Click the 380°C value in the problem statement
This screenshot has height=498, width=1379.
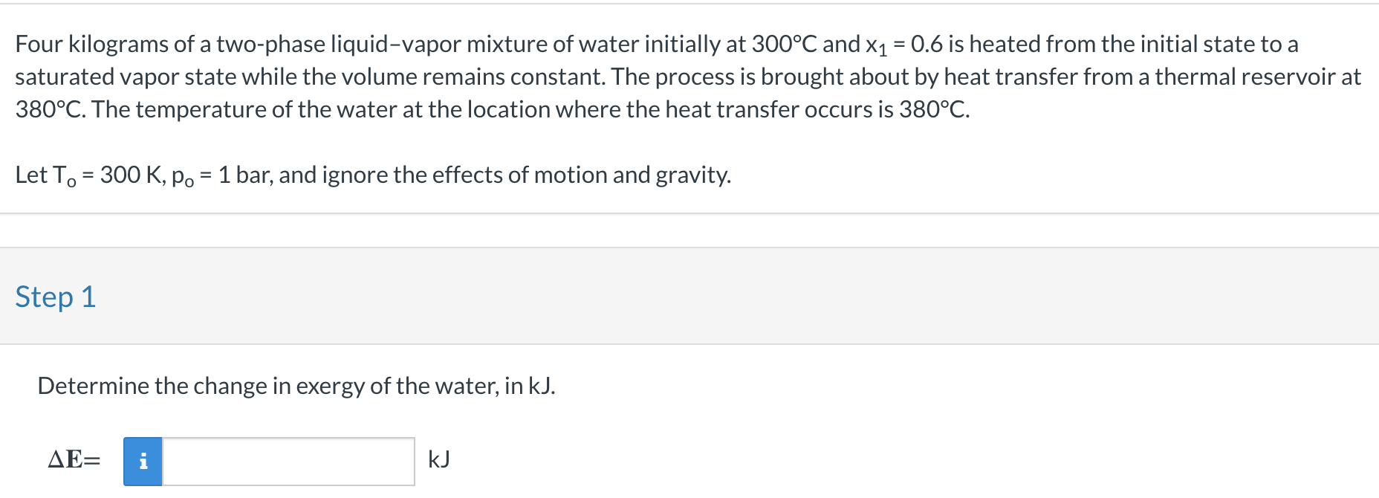pos(47,109)
